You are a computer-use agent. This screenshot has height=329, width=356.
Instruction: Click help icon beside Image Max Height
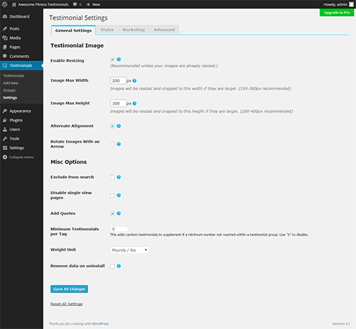pos(135,103)
